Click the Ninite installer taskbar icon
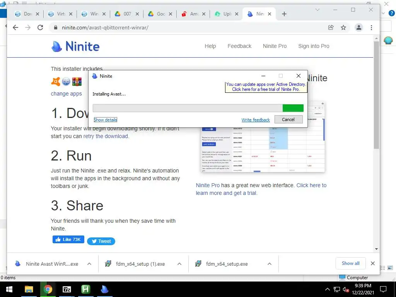The image size is (396, 297). (x=104, y=289)
